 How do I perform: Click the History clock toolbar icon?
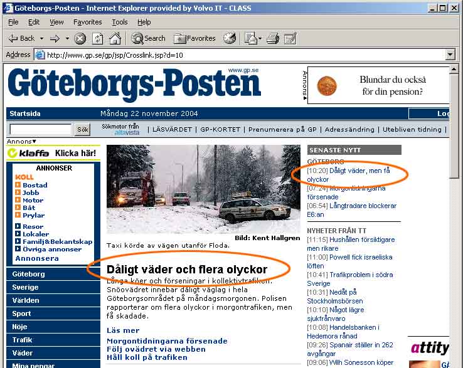tap(230, 38)
